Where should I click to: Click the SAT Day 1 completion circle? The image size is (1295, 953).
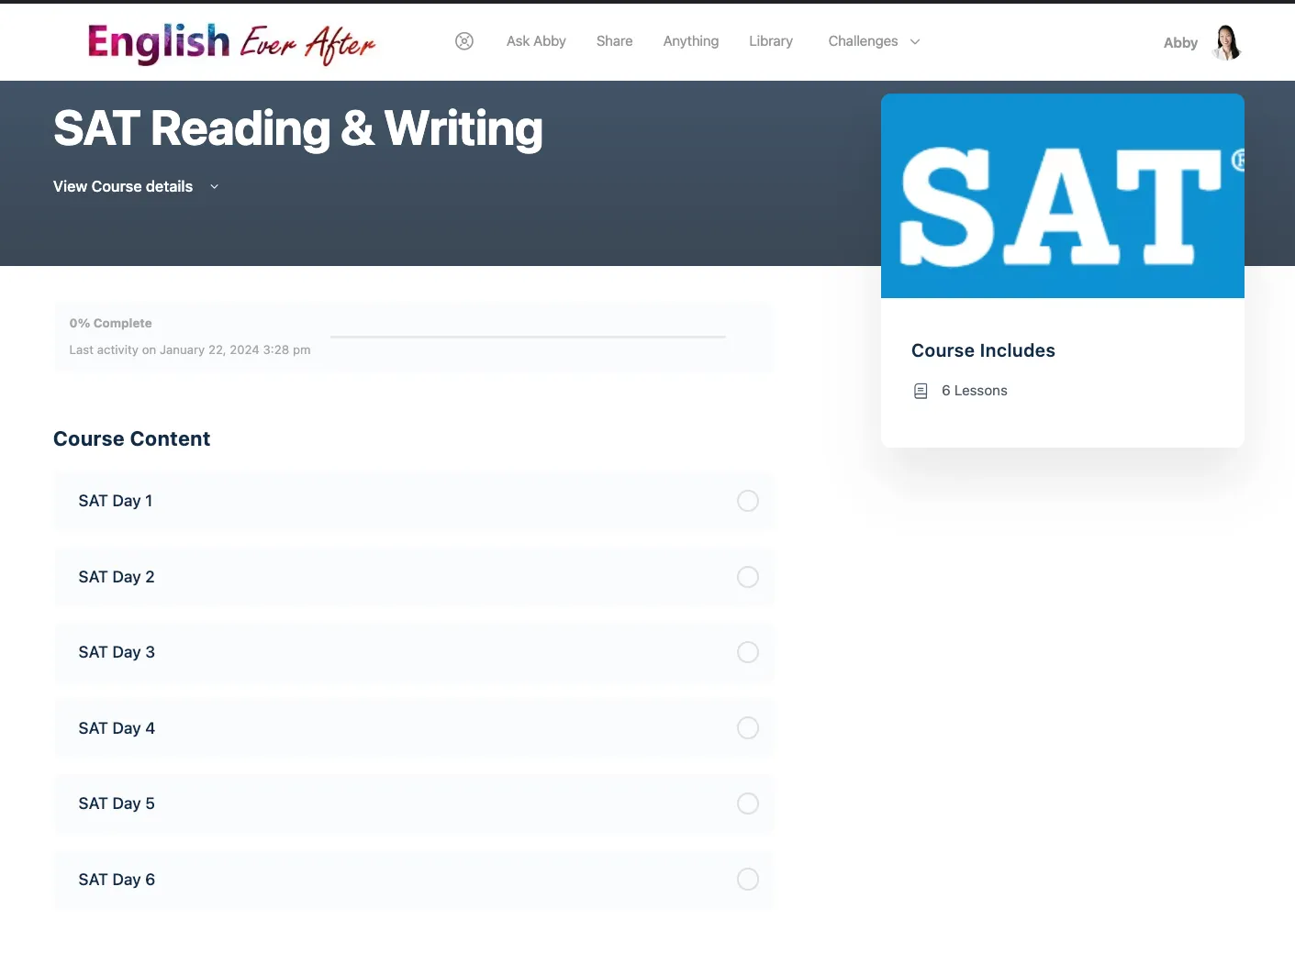748,501
